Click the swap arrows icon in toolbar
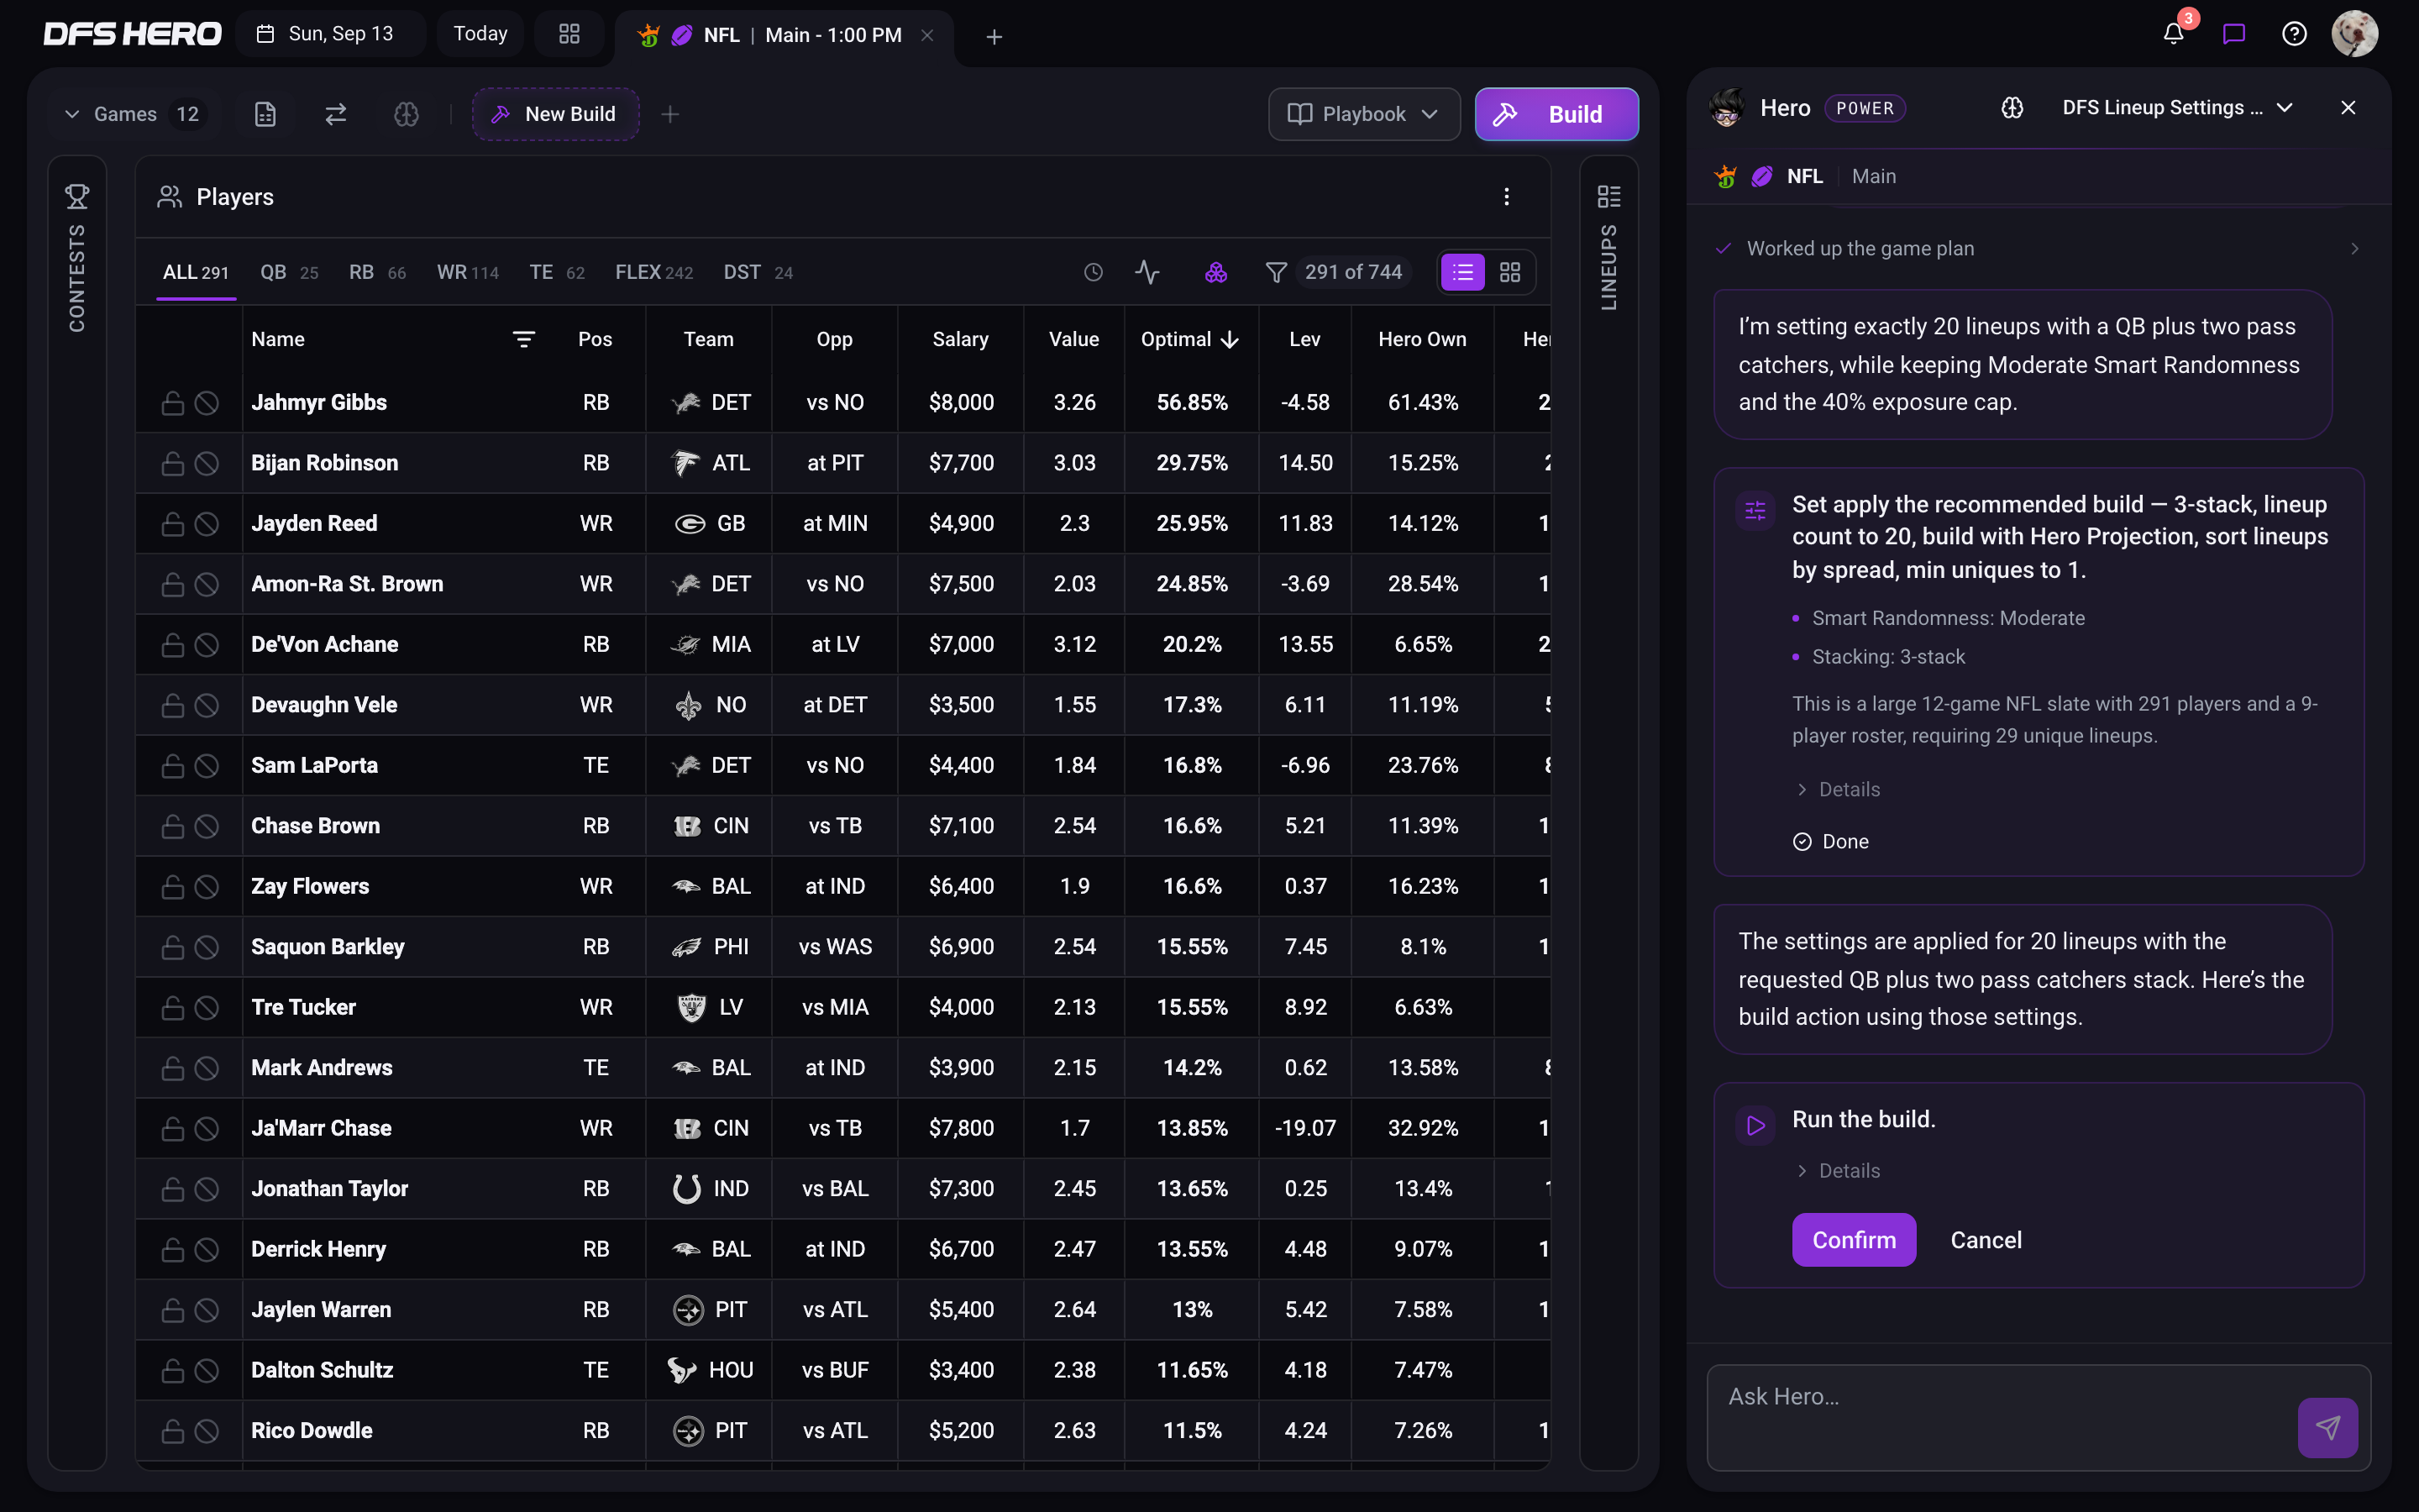The height and width of the screenshot is (1512, 2419). tap(336, 114)
